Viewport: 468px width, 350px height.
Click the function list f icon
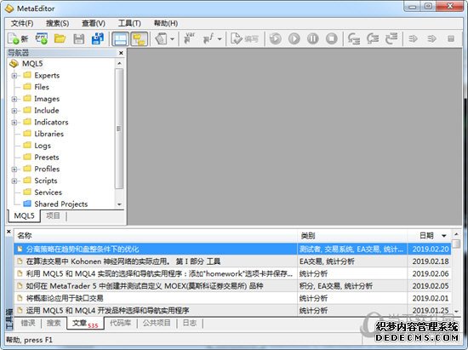[208, 38]
